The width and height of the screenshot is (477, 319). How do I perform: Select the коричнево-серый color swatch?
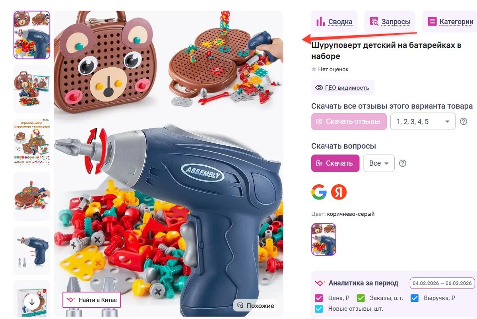click(x=324, y=239)
